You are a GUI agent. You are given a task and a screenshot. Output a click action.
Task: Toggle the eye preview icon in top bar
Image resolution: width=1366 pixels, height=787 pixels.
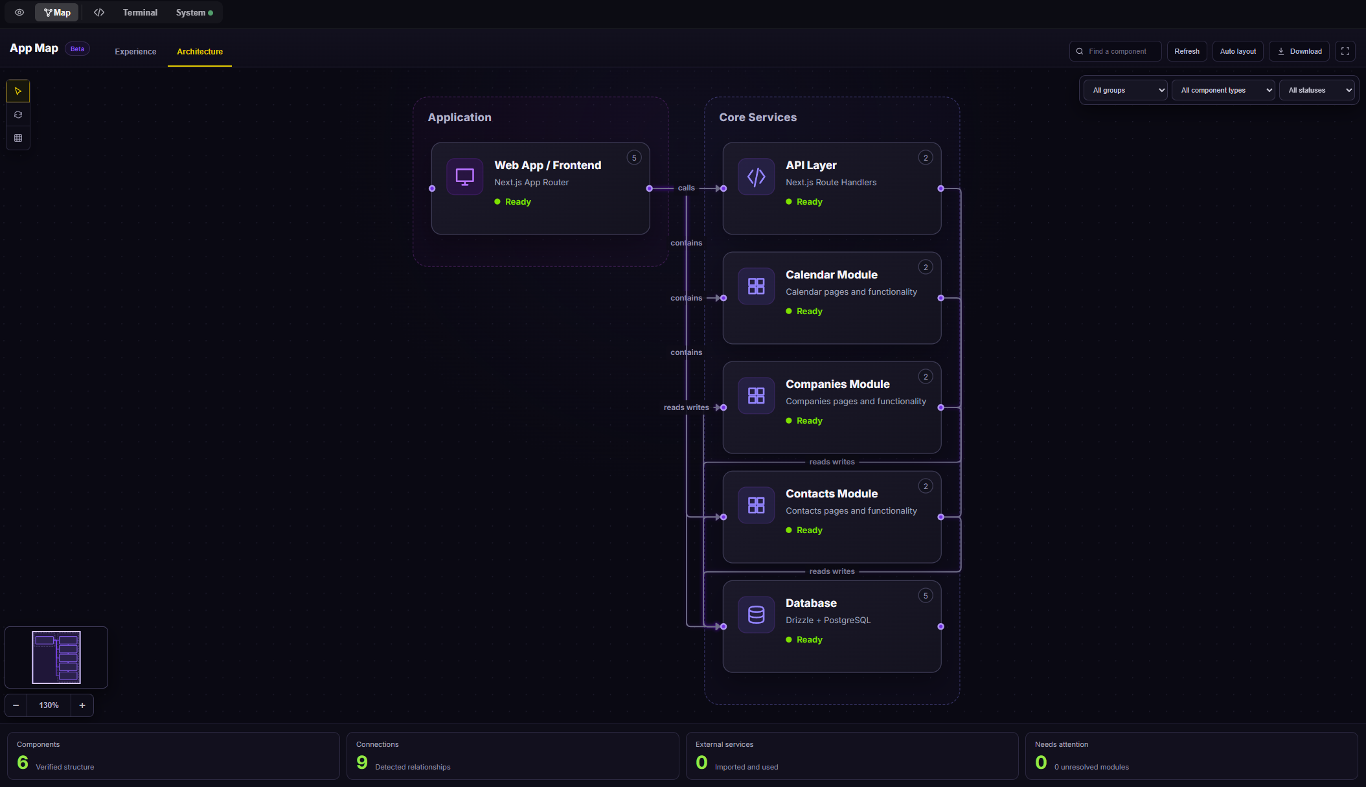point(19,12)
